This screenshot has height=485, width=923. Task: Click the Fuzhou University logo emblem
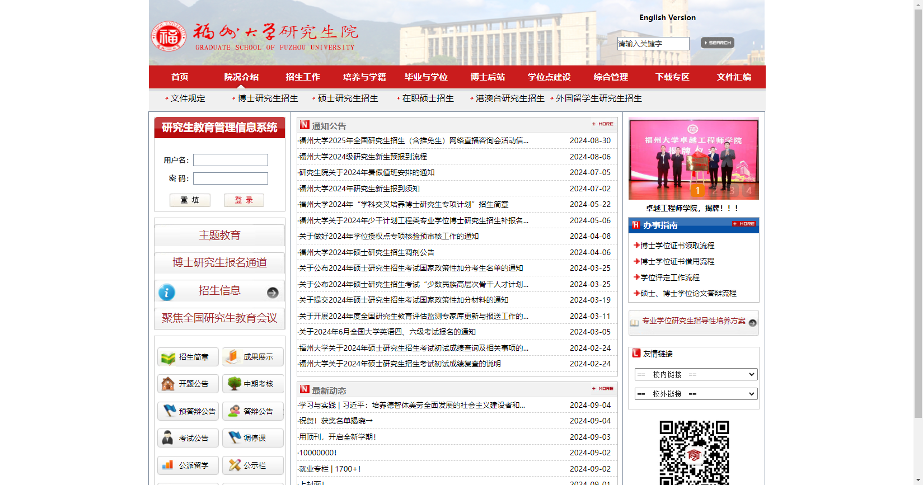pos(168,36)
